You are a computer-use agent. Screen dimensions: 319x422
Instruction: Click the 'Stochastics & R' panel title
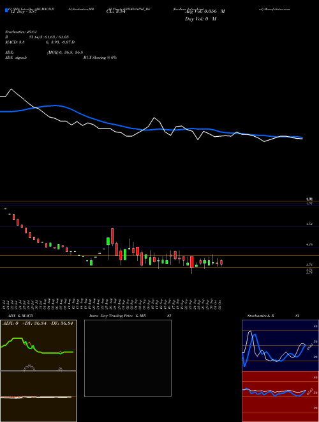[x=261, y=316]
